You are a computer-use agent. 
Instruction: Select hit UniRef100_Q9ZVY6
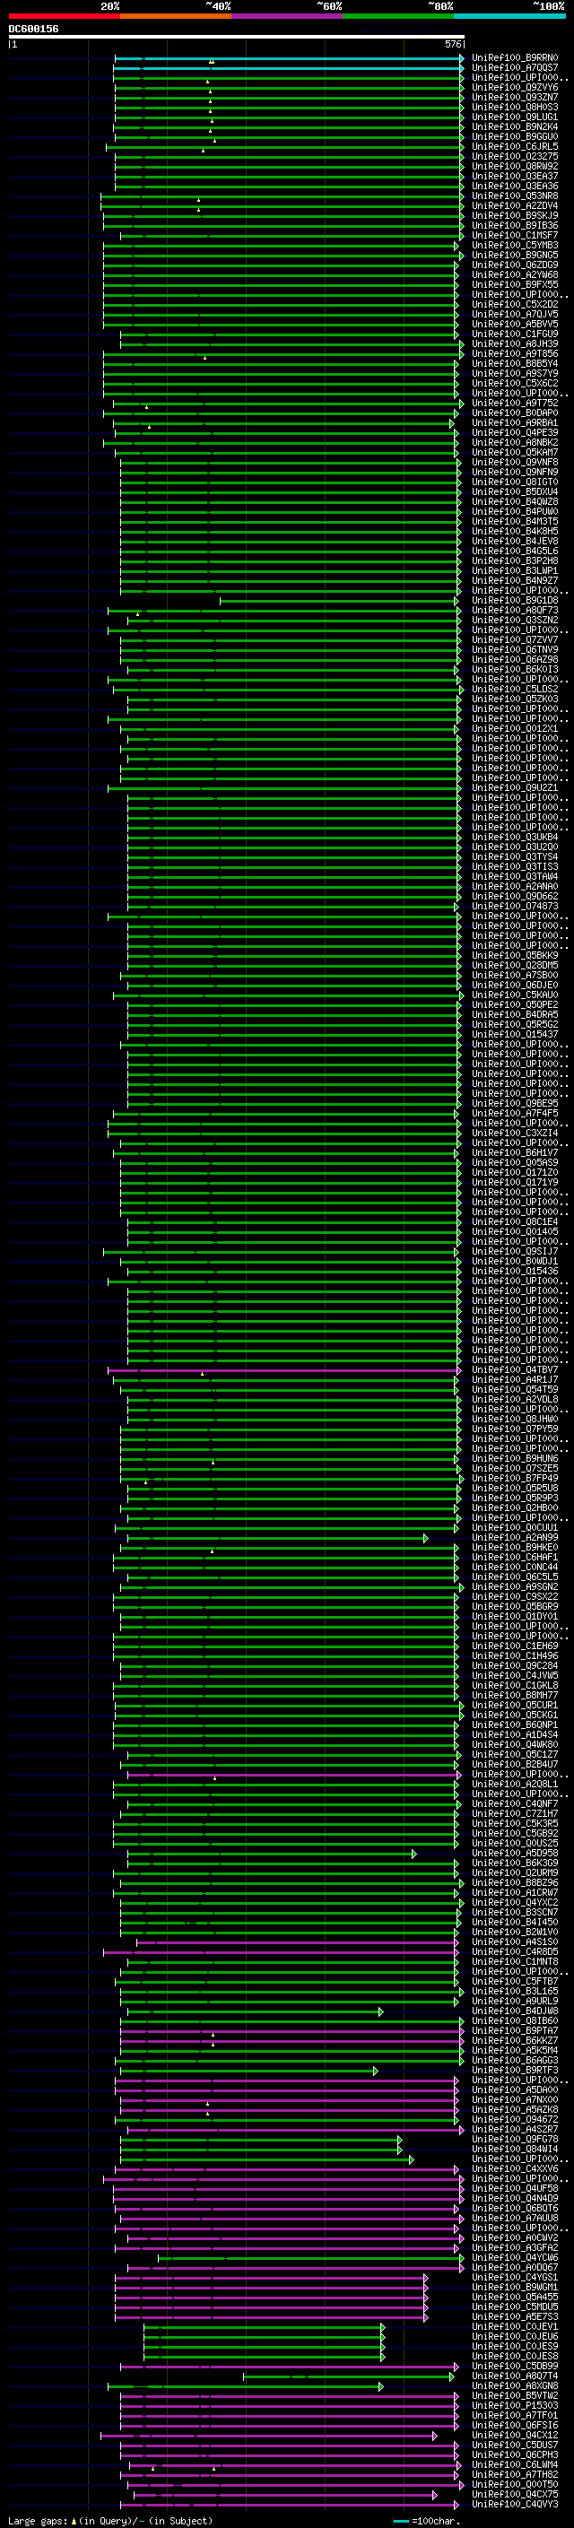pyautogui.click(x=515, y=87)
